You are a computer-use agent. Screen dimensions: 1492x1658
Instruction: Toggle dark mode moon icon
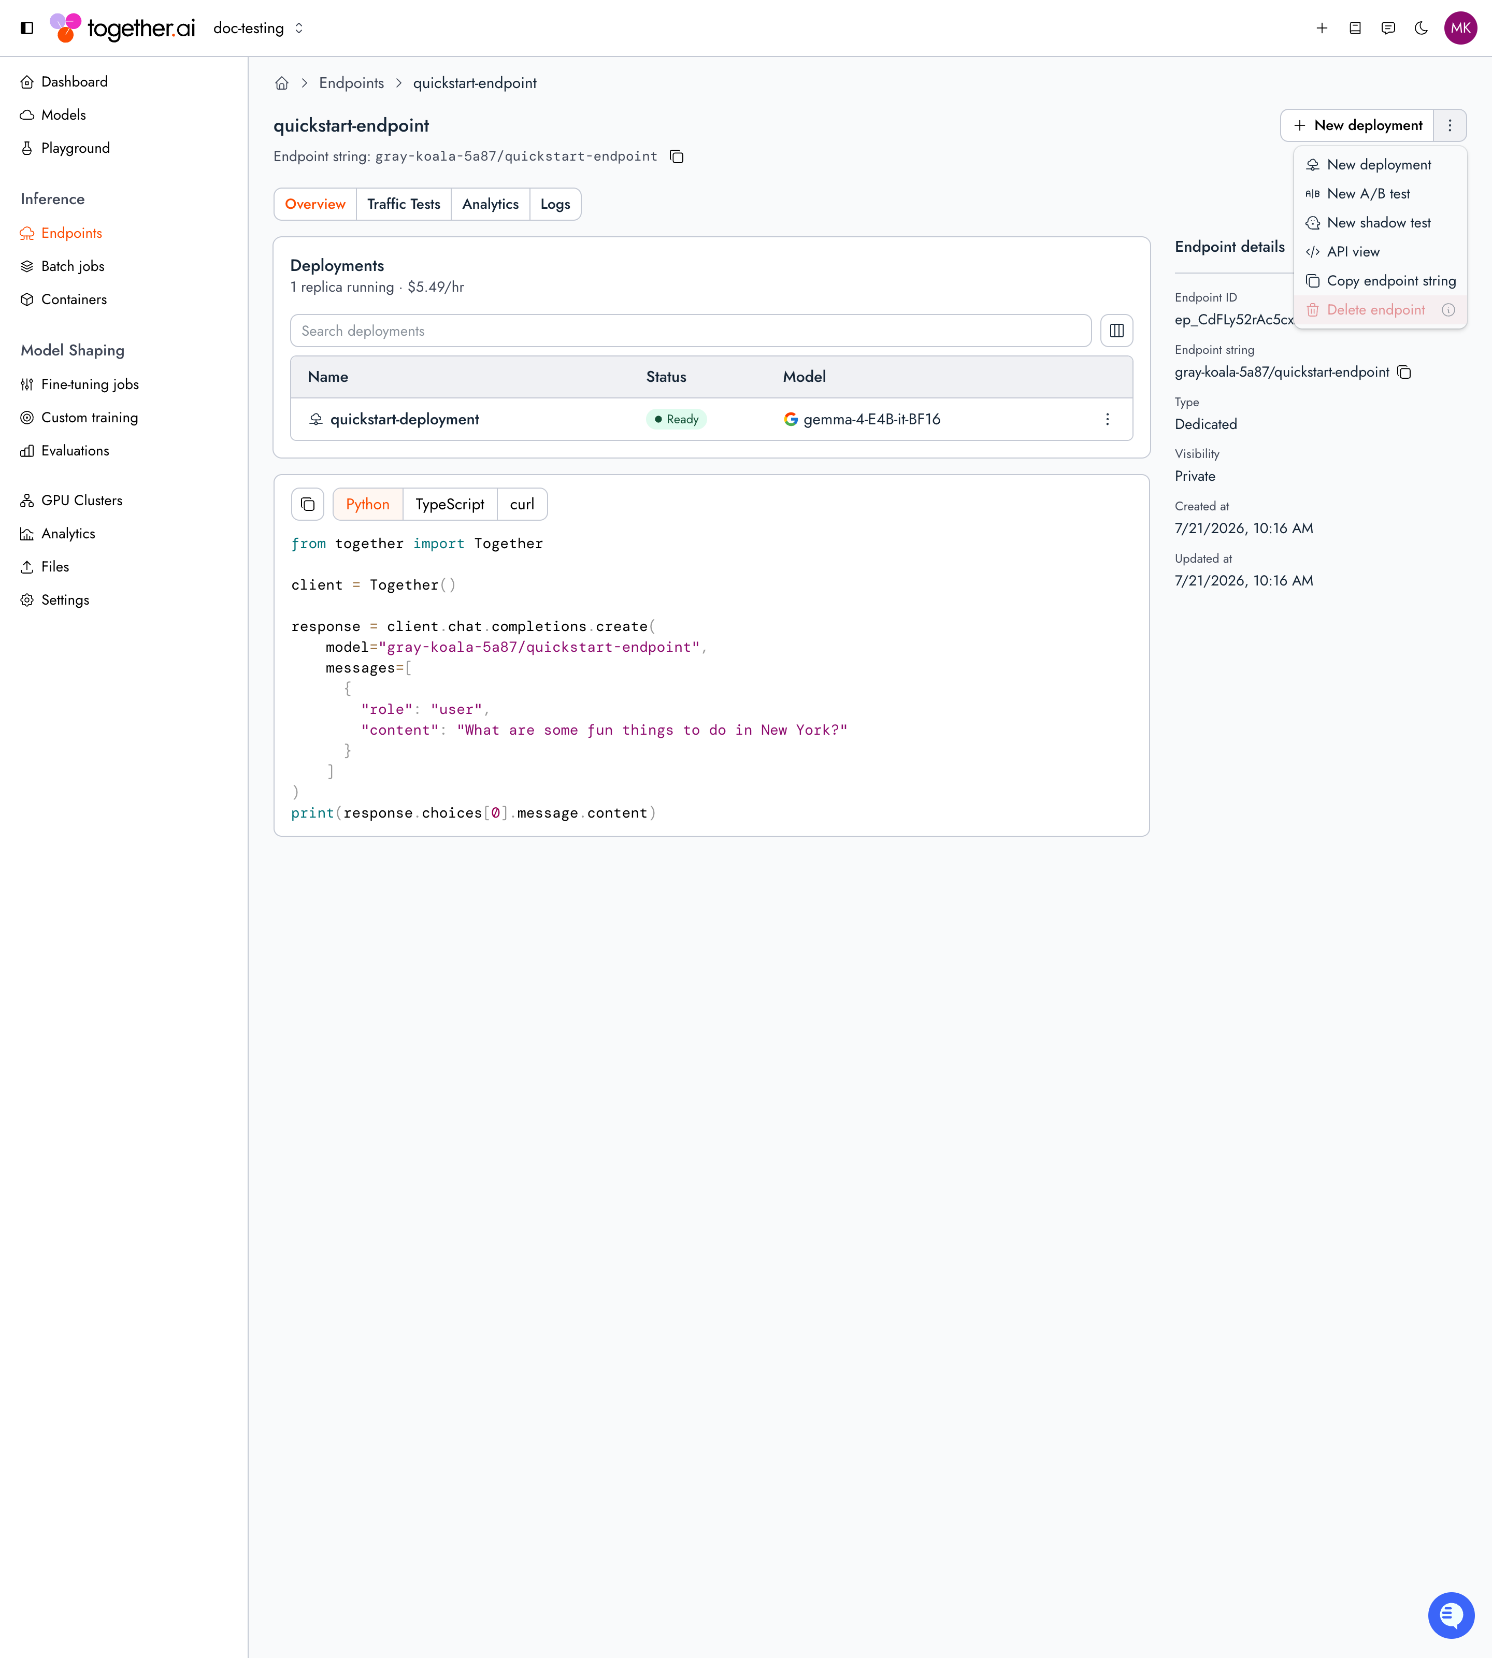[1422, 28]
